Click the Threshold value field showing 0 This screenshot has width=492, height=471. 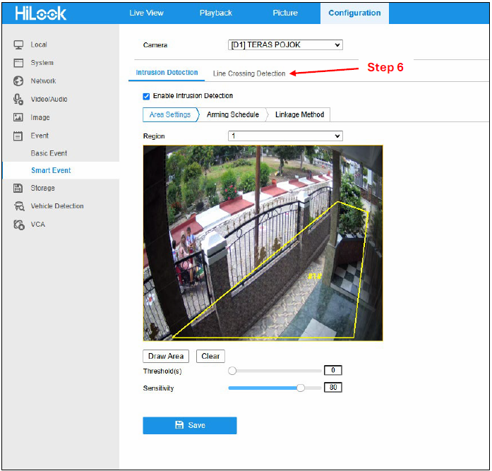[x=333, y=370]
